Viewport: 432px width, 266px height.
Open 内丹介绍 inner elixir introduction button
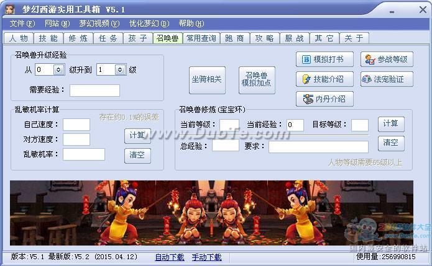324,99
